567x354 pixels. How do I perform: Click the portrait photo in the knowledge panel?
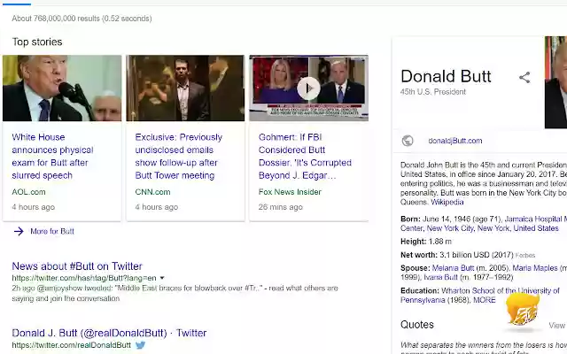pos(555,82)
